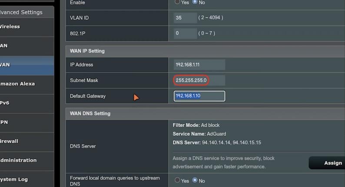Screen dimensions: 345x187
Task: Open LAN settings in sidebar
Action: click(x=27, y=46)
